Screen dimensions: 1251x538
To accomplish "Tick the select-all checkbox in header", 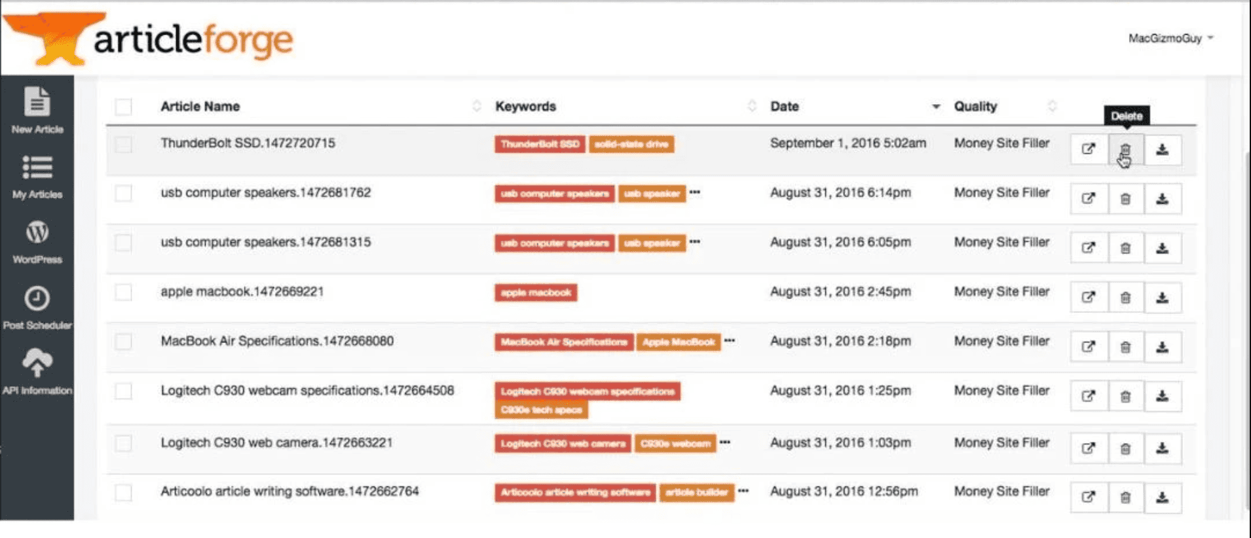I will pos(123,107).
